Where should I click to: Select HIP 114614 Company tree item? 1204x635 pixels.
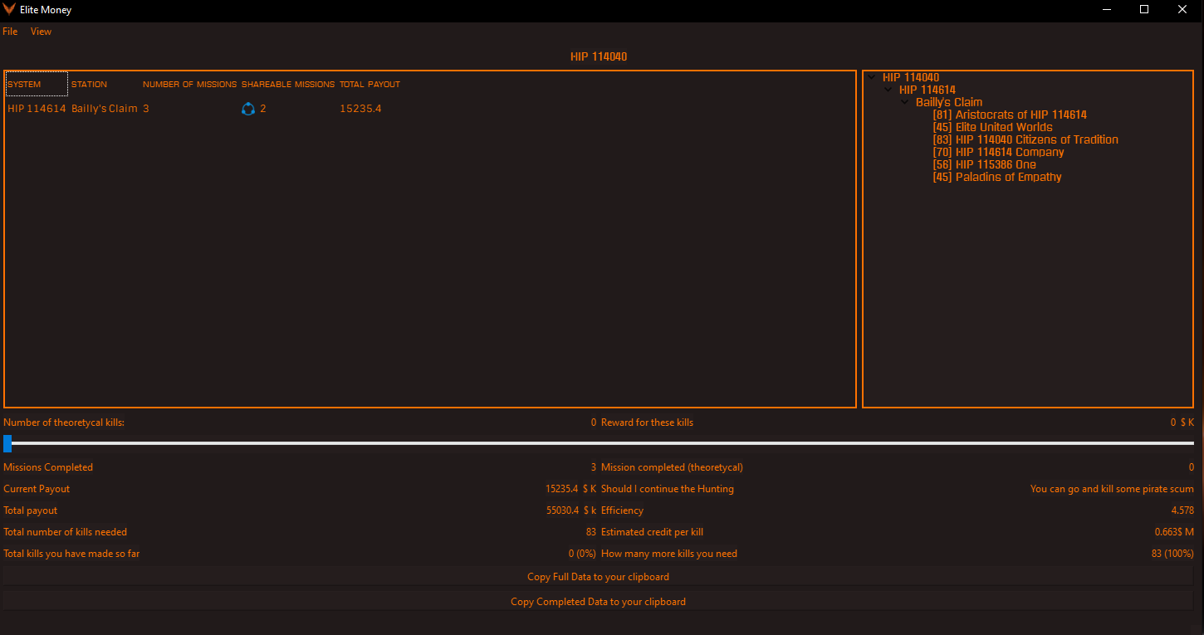(x=998, y=152)
